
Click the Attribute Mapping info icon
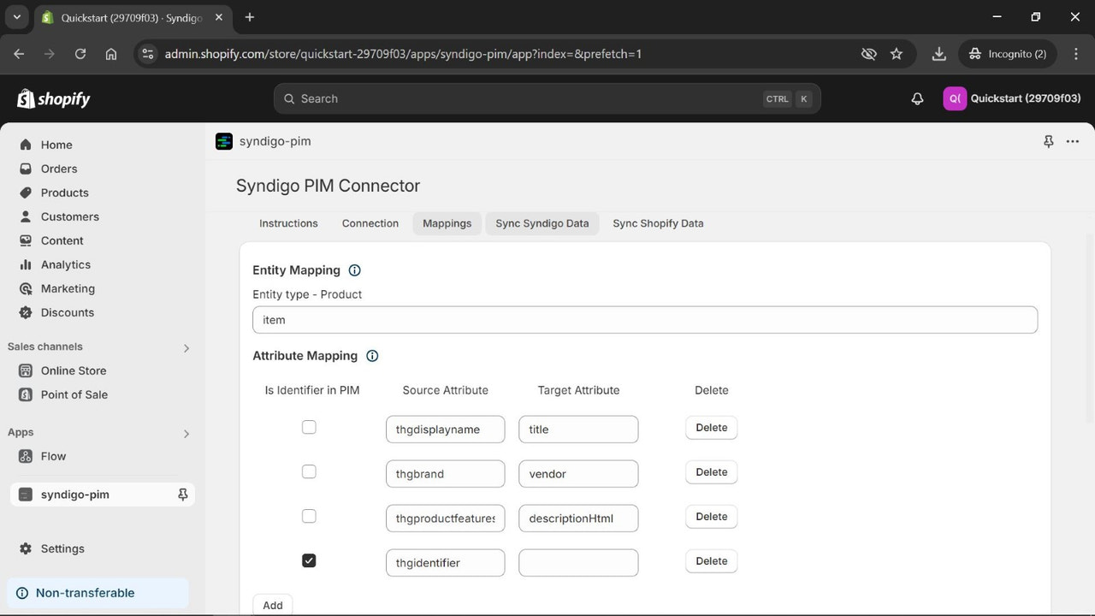(372, 356)
